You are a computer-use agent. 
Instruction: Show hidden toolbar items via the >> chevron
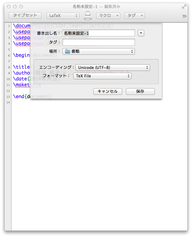pyautogui.click(x=184, y=16)
